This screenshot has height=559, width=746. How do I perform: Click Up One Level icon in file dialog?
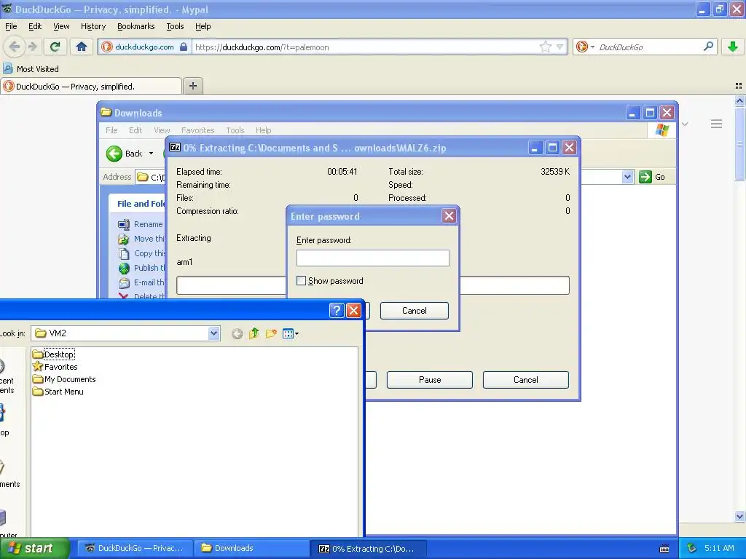254,333
